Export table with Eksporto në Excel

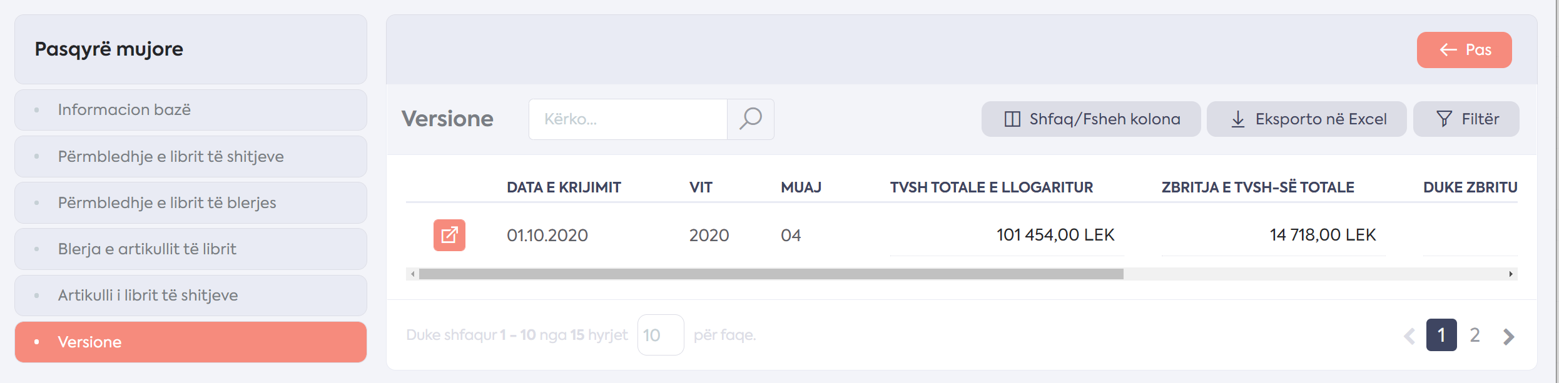coord(1307,119)
